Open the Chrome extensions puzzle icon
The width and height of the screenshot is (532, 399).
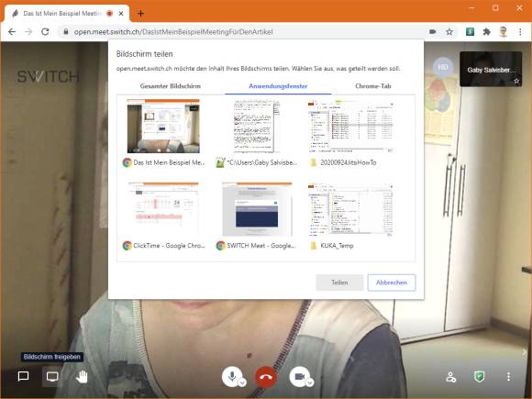pos(486,32)
